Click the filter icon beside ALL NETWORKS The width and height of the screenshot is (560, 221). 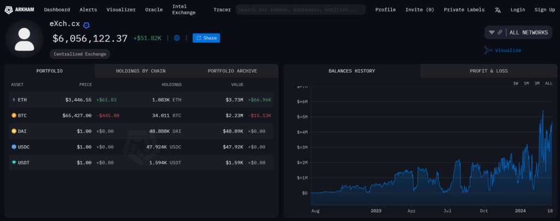tap(492, 33)
